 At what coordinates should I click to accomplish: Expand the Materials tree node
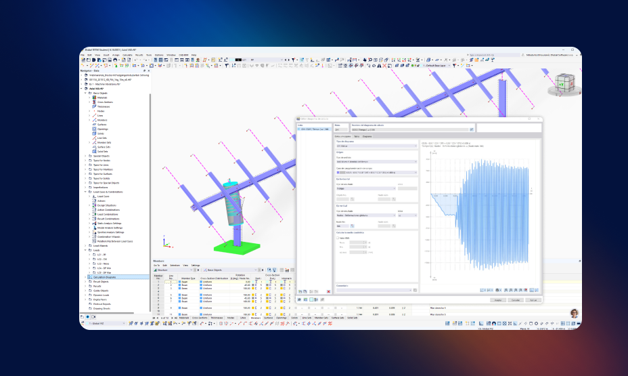[89, 98]
